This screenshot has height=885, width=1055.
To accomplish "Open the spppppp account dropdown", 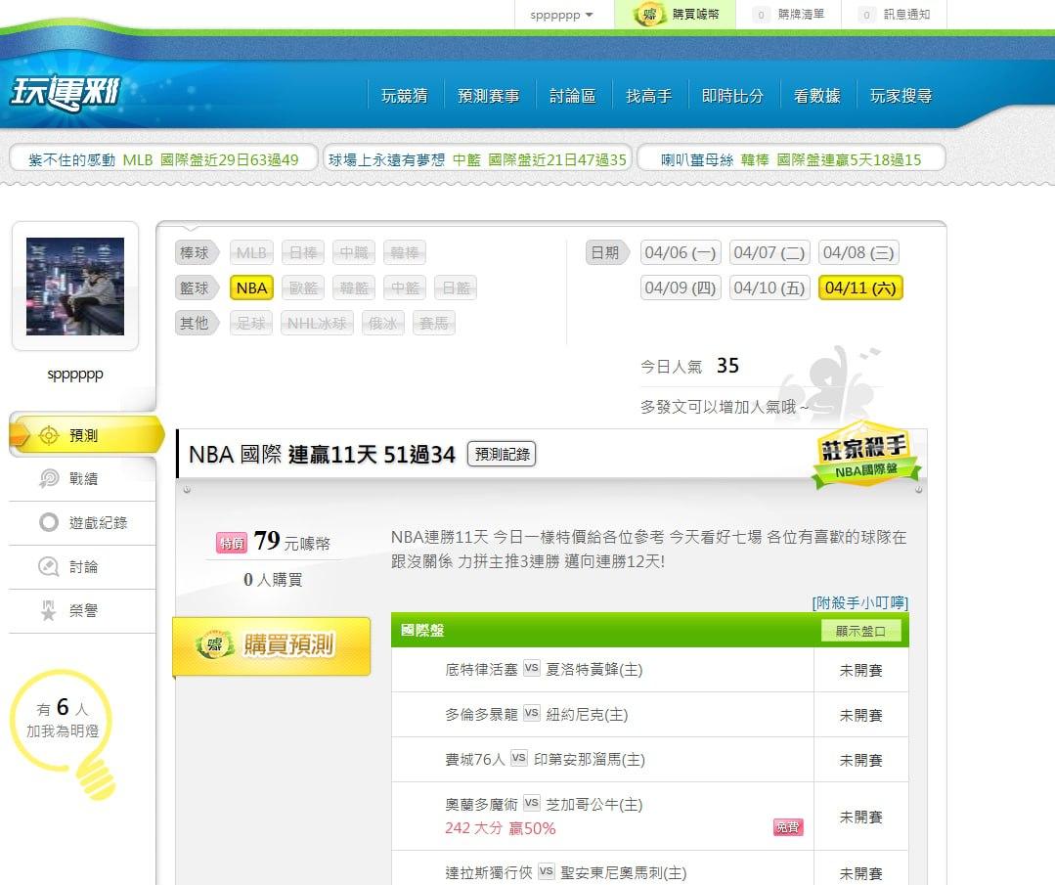I will click(561, 15).
